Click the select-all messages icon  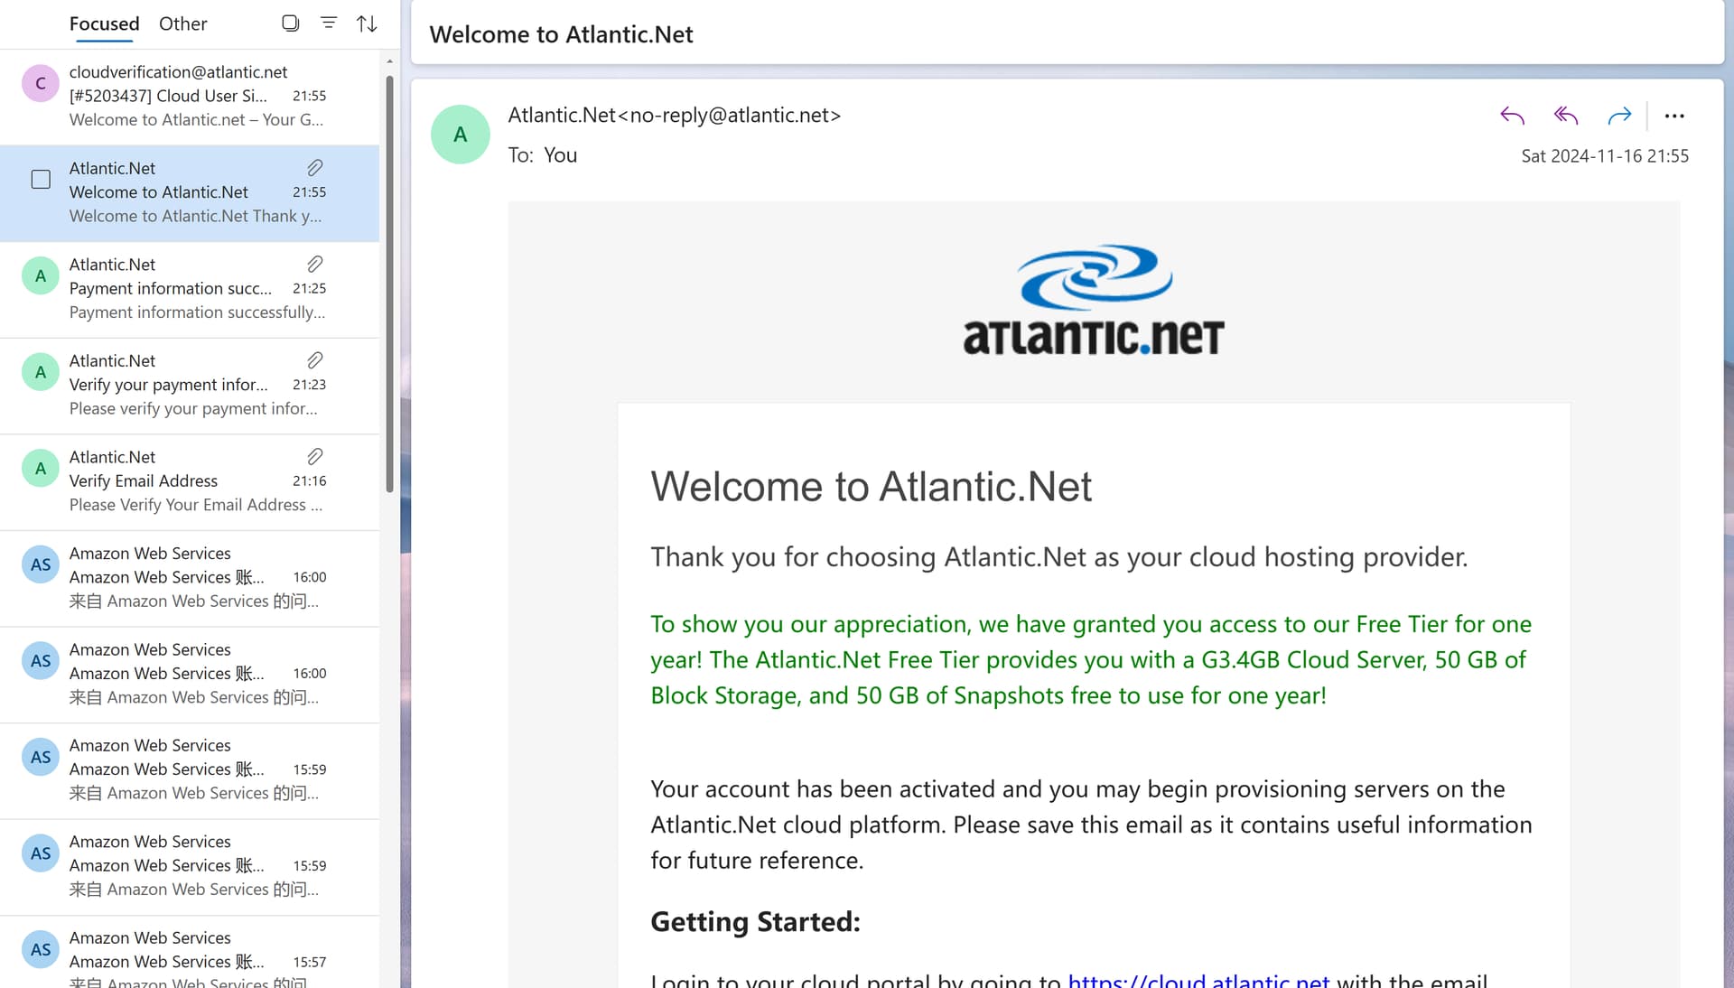coord(290,23)
